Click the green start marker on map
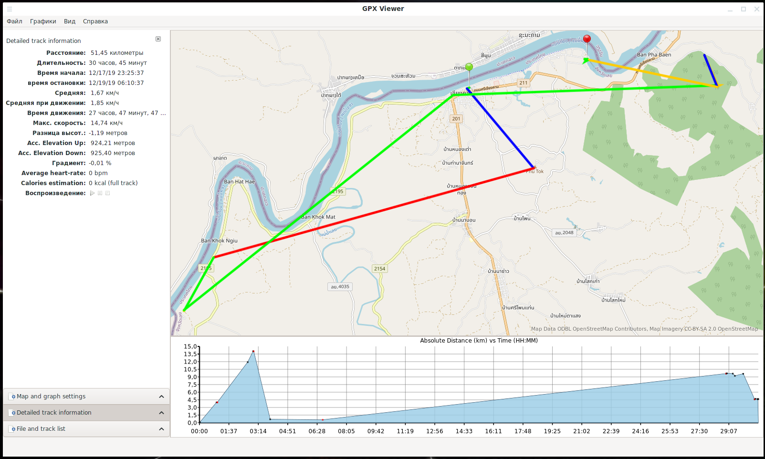 469,67
